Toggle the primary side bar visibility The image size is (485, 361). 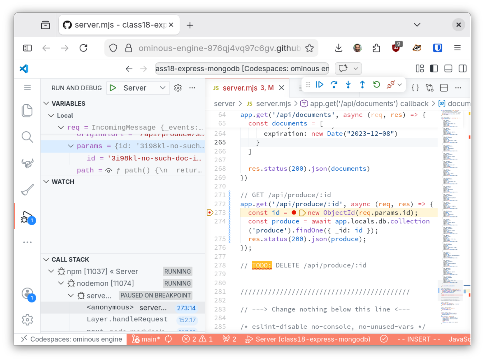434,69
